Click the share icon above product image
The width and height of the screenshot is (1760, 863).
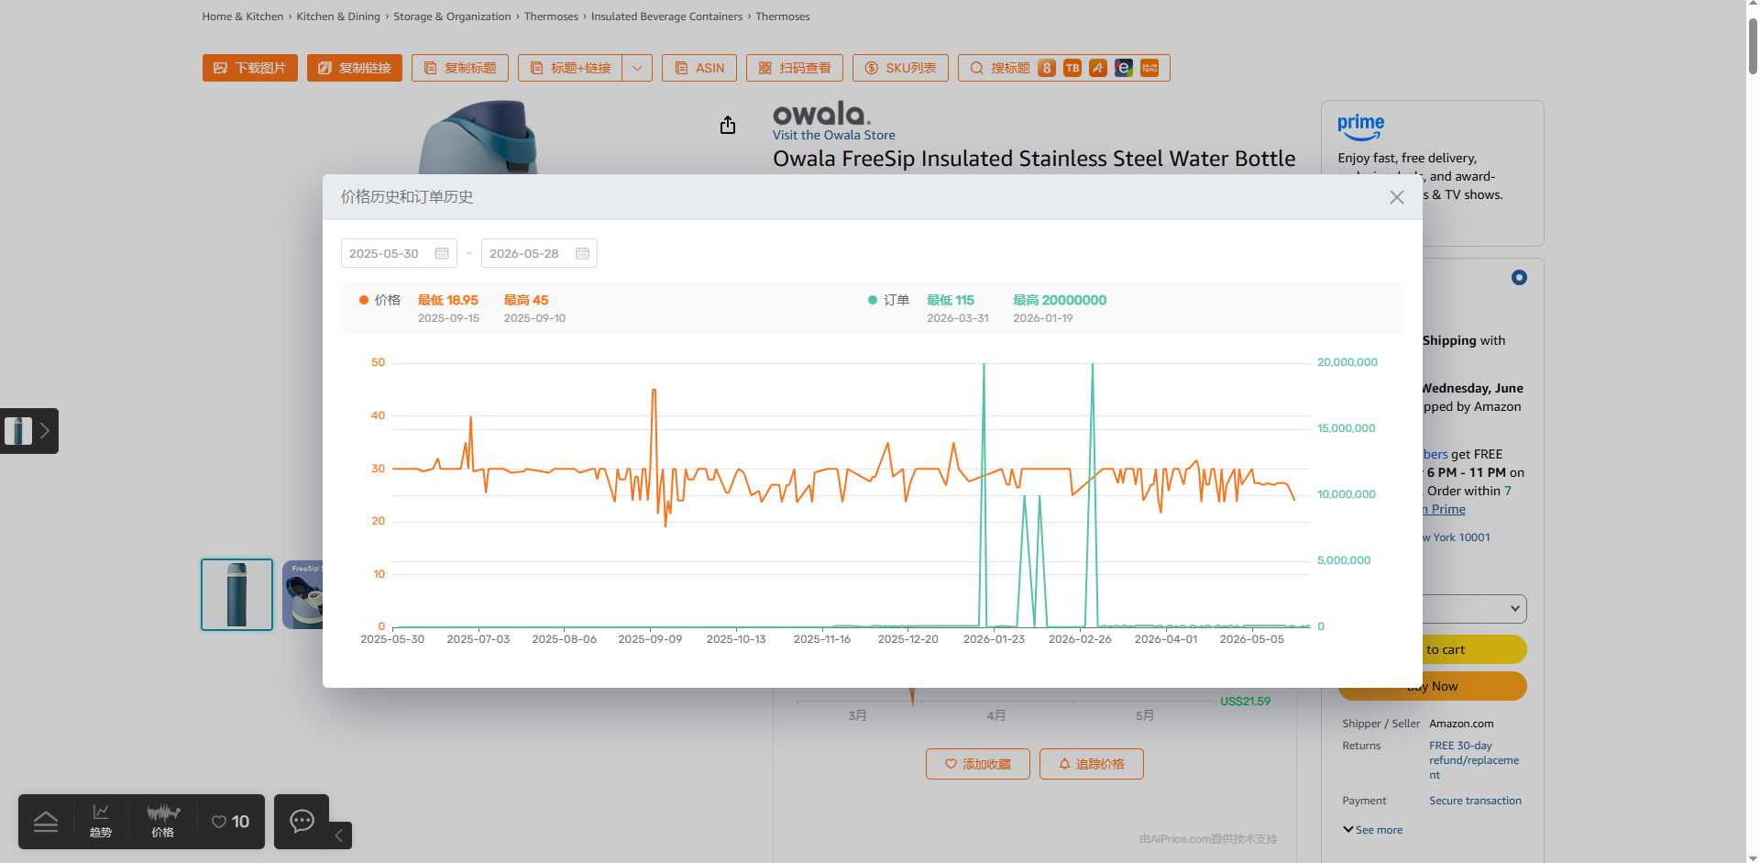tap(728, 125)
